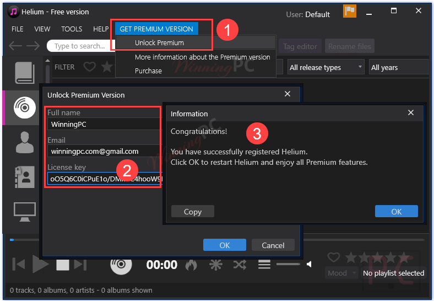Viewport: 434px width, 301px height.
Task: Toggle the favorite heart filter
Action: click(x=89, y=67)
